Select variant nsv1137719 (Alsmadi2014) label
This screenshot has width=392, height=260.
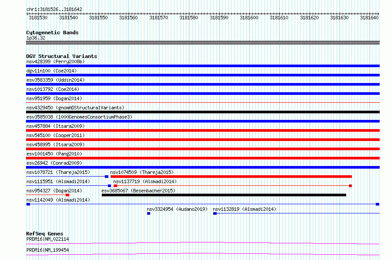pos(145,181)
